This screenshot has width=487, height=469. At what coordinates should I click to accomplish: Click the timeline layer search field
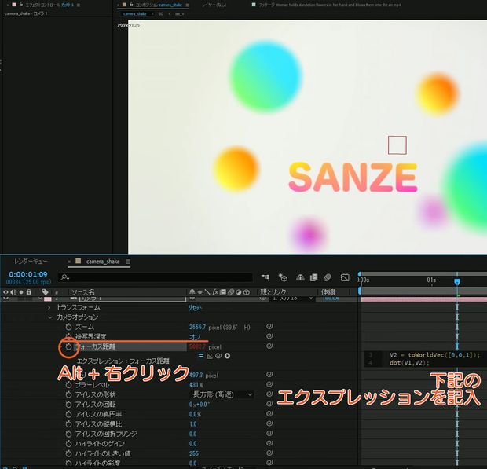(x=155, y=277)
